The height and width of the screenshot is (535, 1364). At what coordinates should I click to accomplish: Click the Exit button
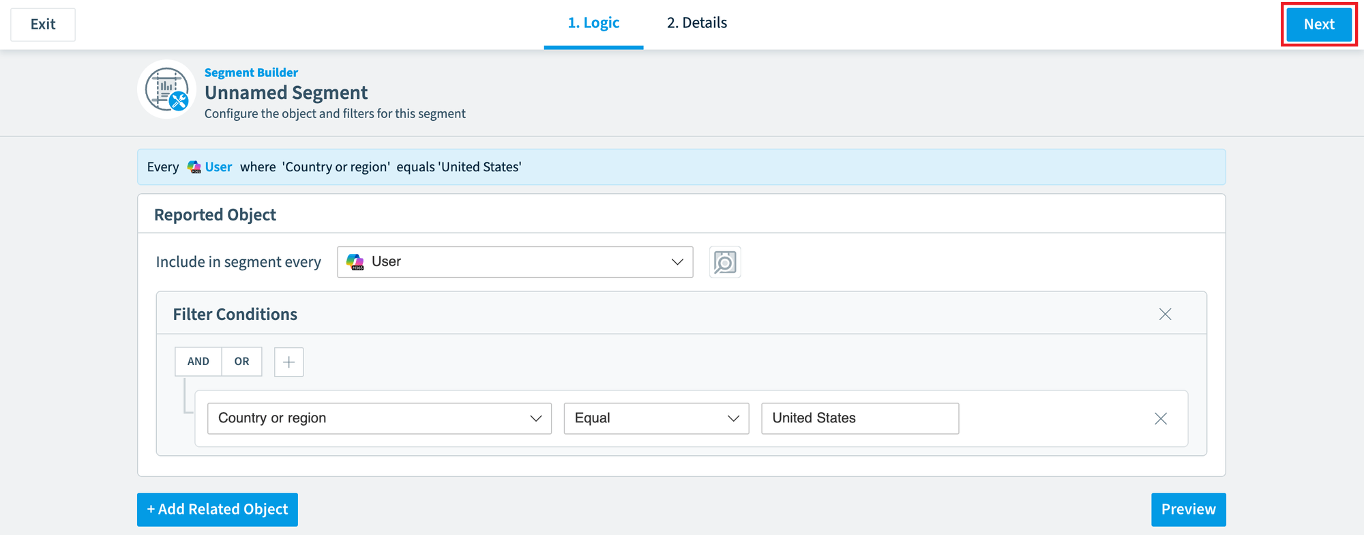coord(43,25)
